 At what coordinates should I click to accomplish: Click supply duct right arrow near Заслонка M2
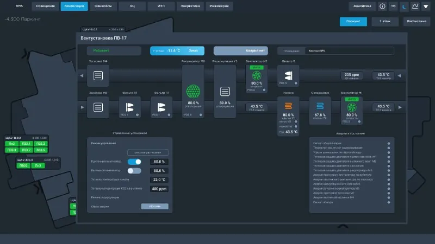coord(83,107)
